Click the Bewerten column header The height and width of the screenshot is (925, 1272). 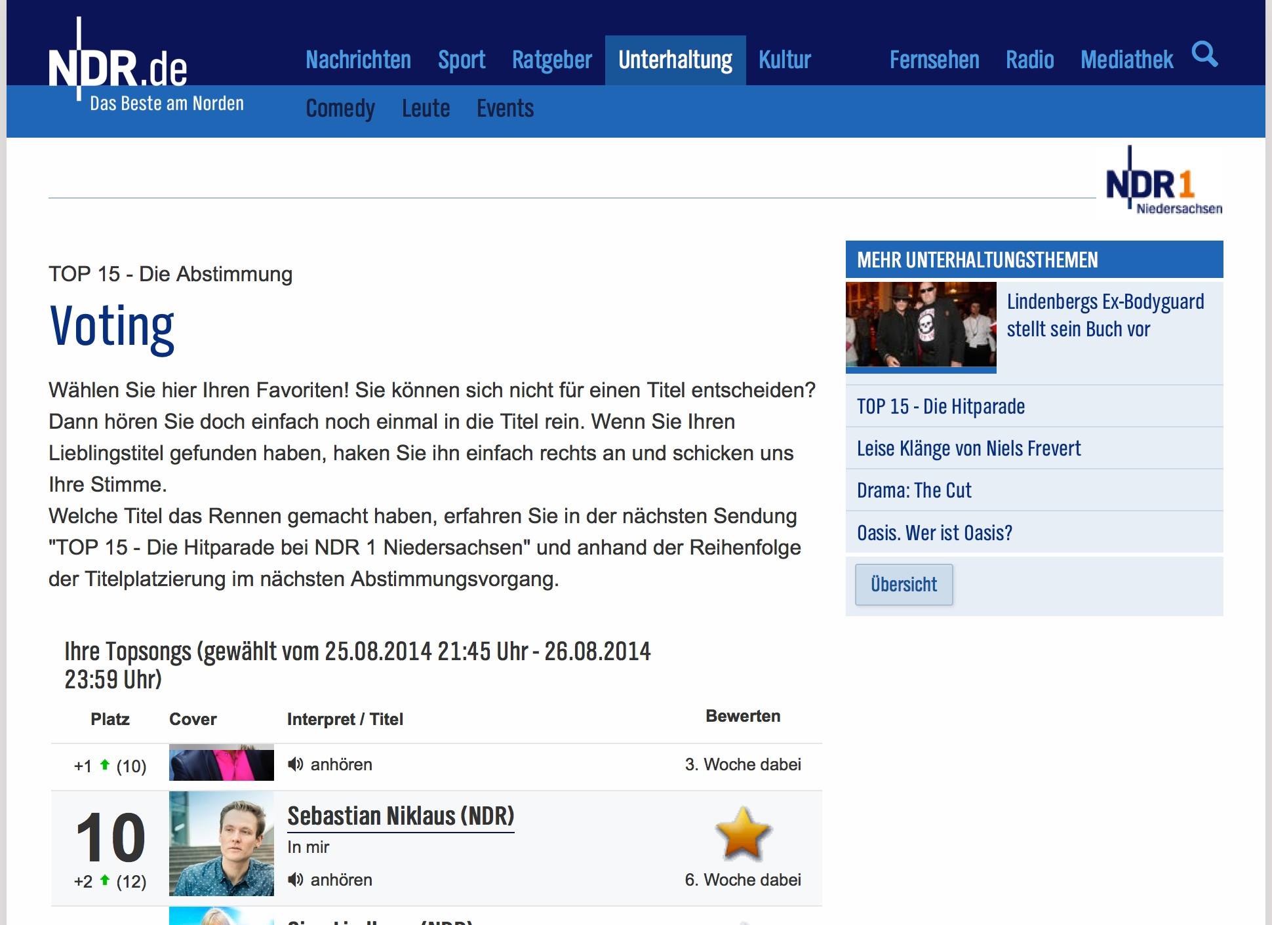743,716
